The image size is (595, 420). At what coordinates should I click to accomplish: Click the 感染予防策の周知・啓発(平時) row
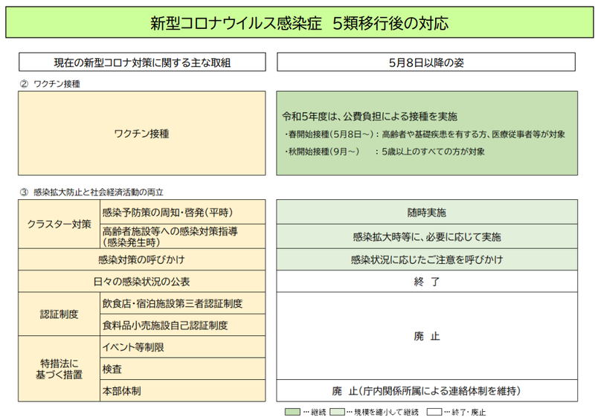click(182, 212)
